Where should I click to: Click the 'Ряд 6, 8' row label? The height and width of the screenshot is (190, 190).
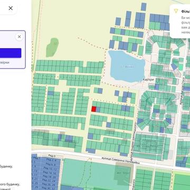point(51,165)
